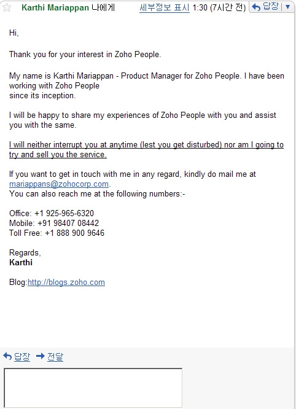Click inside the quick reply text box
296x409 pixels.
pos(93,388)
